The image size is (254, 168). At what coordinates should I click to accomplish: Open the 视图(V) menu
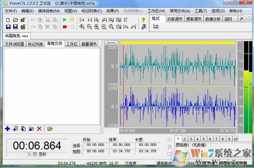(x=71, y=11)
